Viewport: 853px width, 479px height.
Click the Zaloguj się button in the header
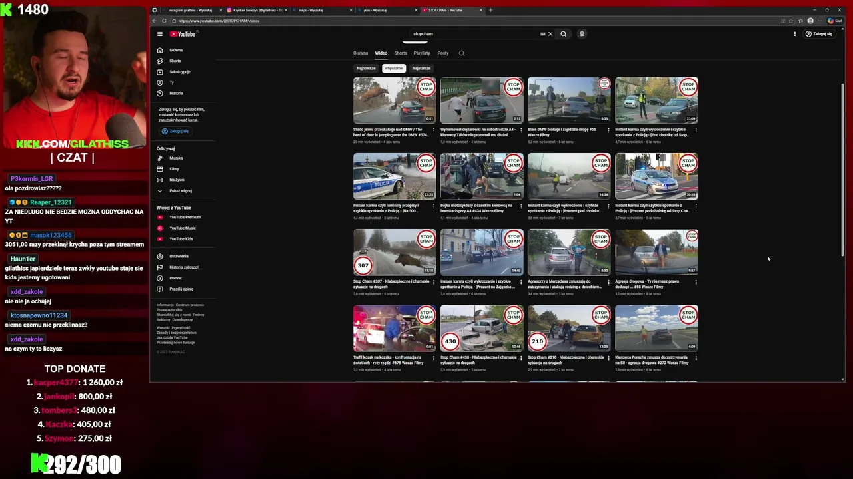(819, 34)
